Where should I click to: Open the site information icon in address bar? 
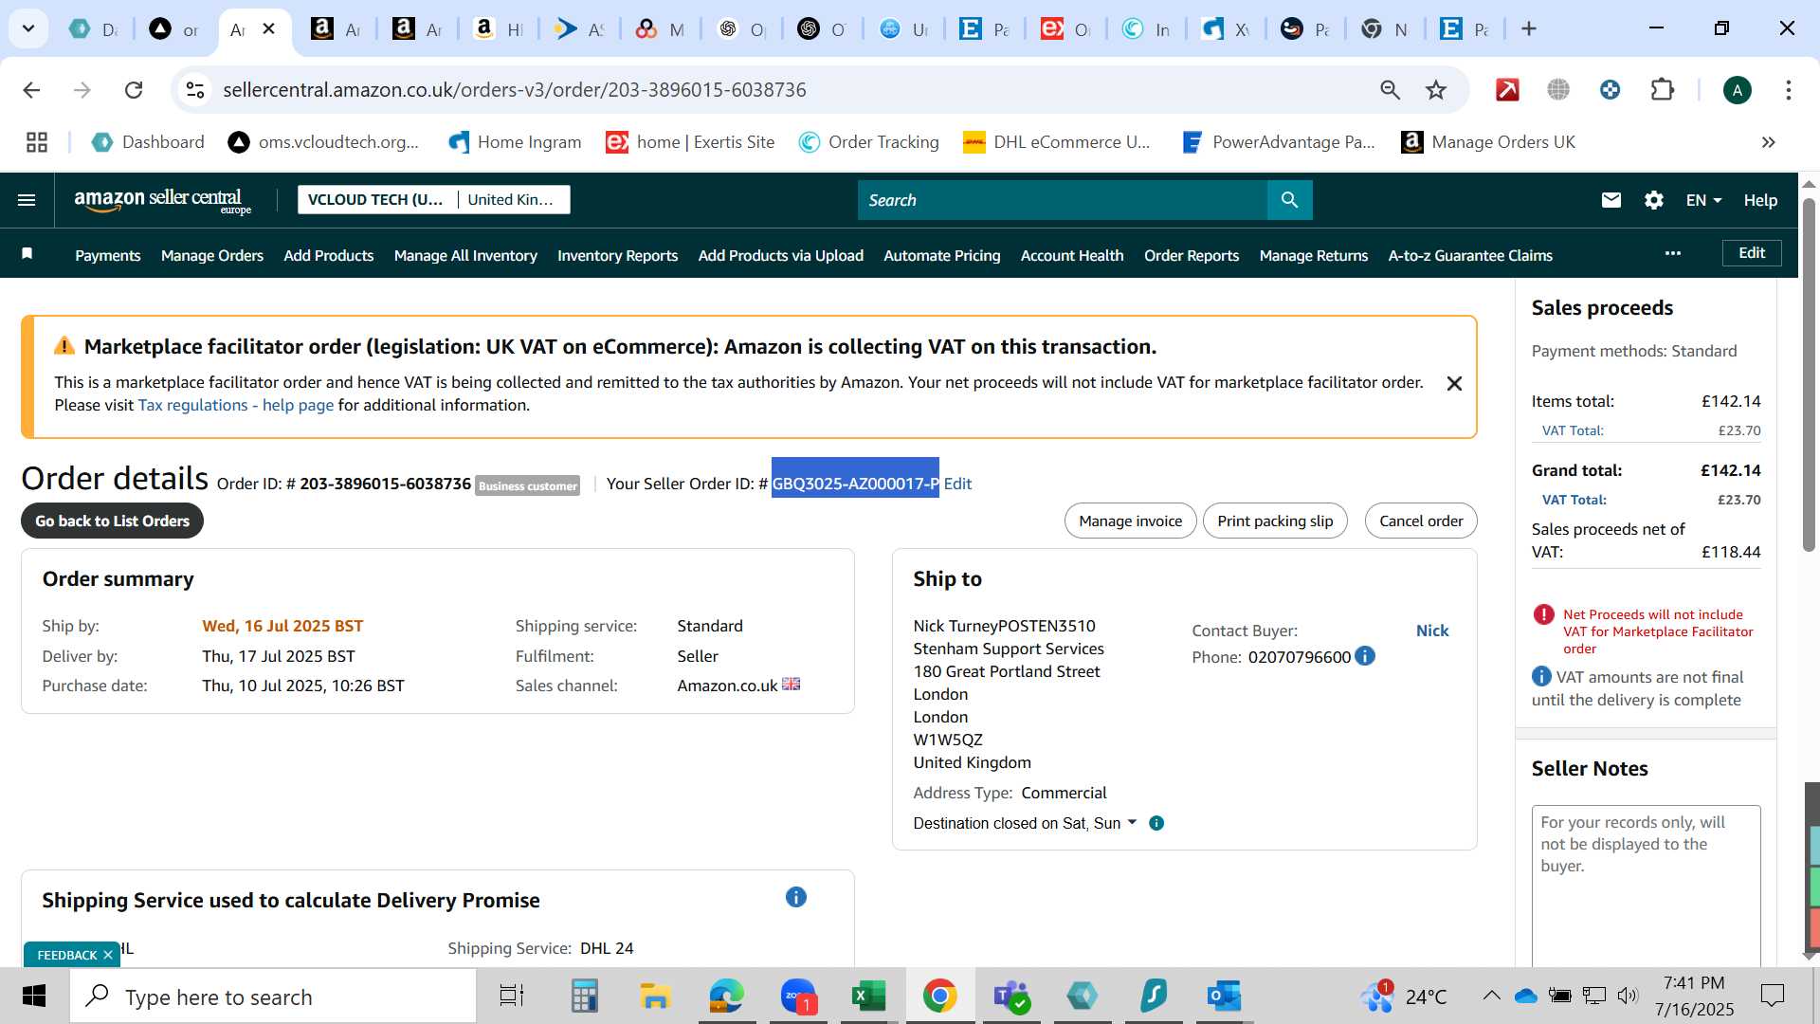pos(195,90)
